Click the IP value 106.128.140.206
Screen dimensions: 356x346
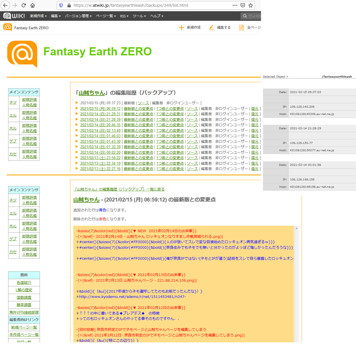point(302,107)
